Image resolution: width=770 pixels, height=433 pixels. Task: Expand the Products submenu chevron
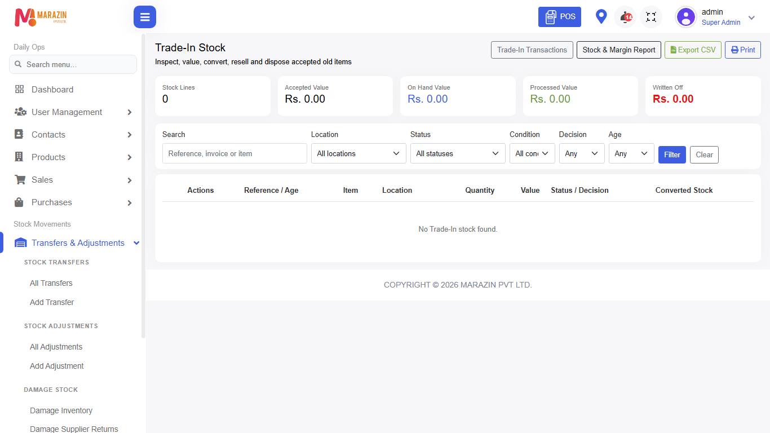(x=130, y=157)
